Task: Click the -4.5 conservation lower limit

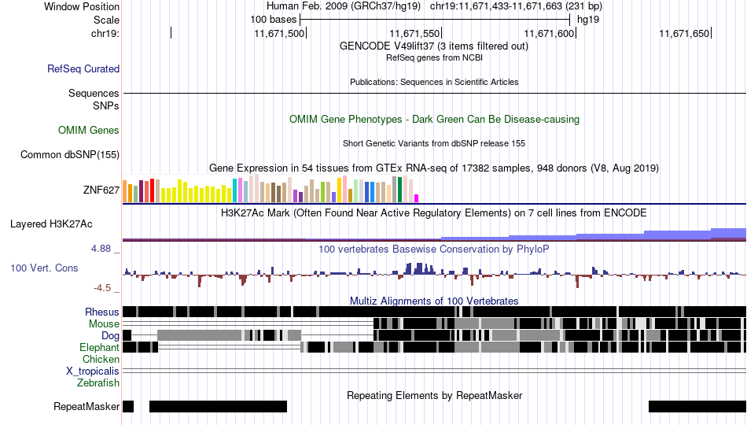Action: pyautogui.click(x=102, y=288)
